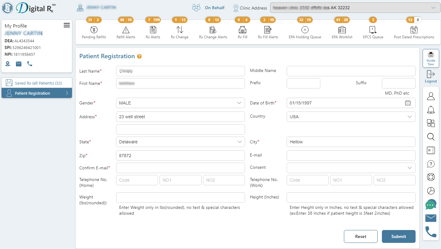
Task: Open the EPCS Queue icon
Action: (x=373, y=30)
